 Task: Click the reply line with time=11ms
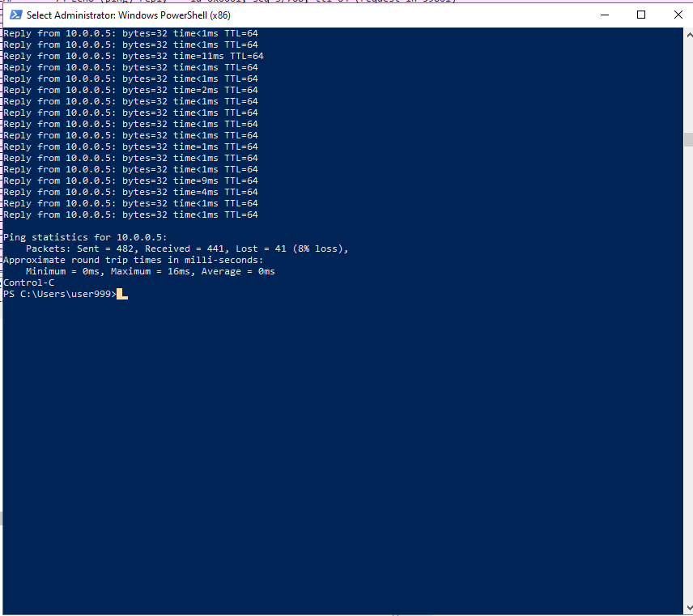134,56
